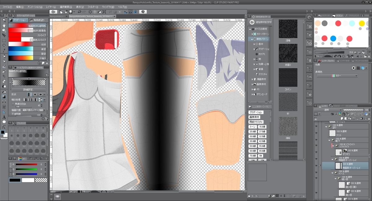Click main drawing color swatch
The width and height of the screenshot is (372, 201).
[x=2, y=132]
